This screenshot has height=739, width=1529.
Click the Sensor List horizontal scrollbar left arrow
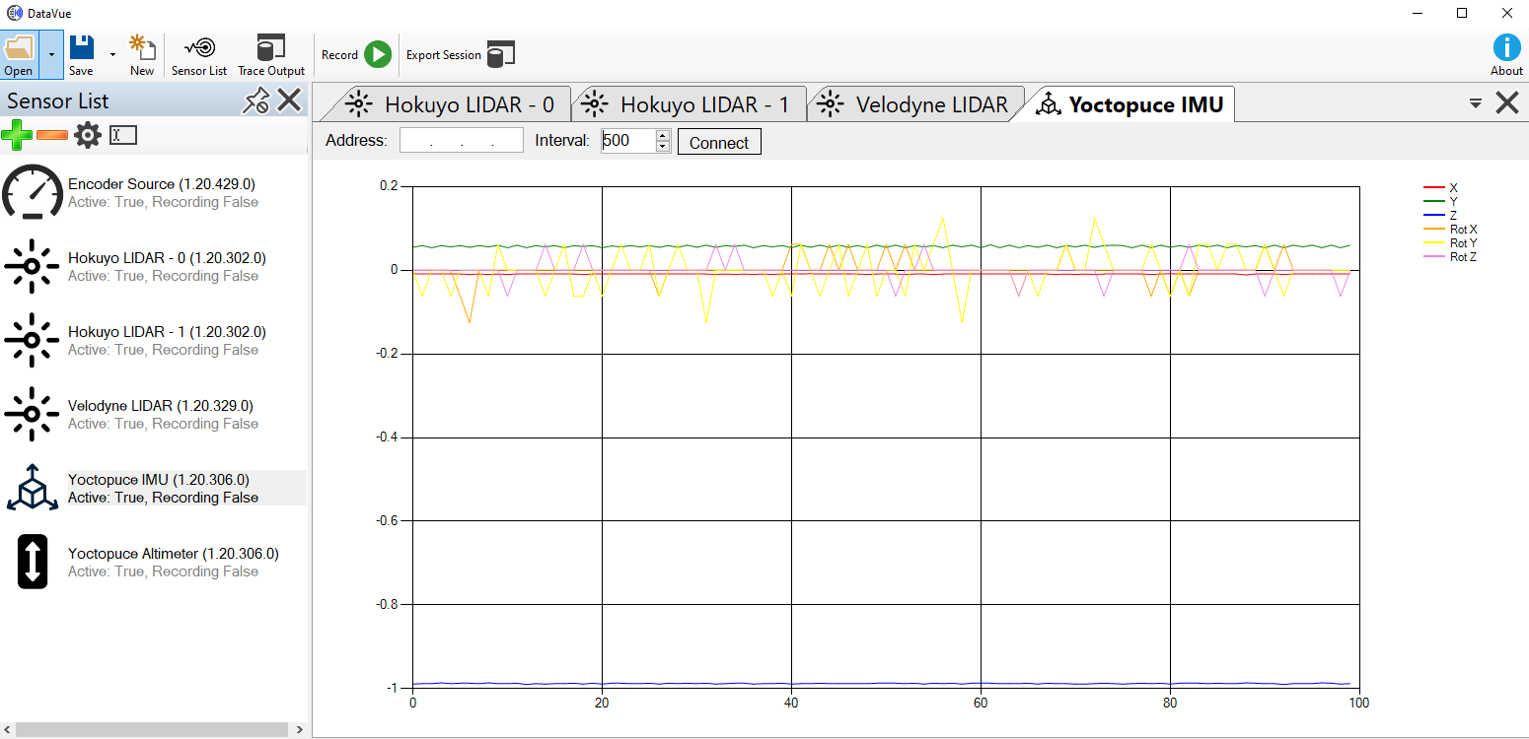[7, 730]
